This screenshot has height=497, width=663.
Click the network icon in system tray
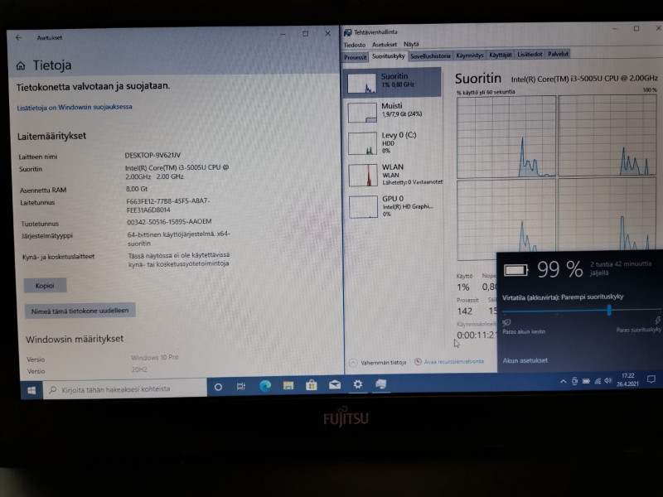tap(598, 381)
